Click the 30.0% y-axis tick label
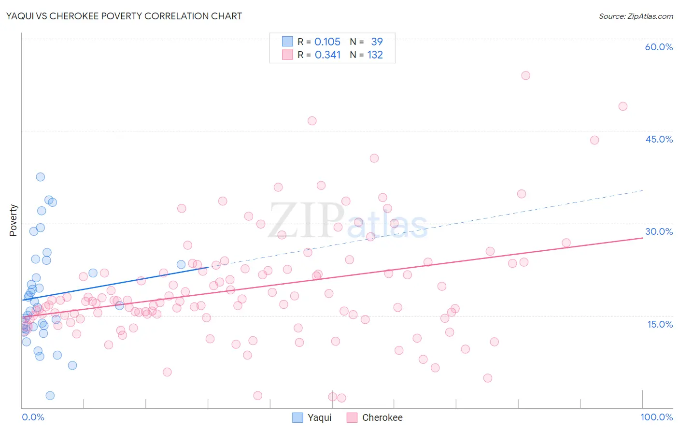Viewport: 679px width, 431px height. pos(659,231)
